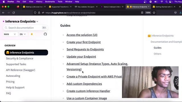Bookmark this page with star icon

click(x=154, y=13)
